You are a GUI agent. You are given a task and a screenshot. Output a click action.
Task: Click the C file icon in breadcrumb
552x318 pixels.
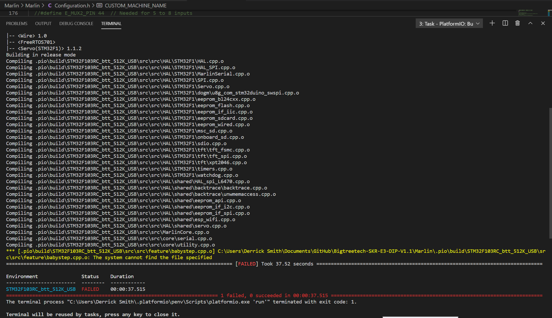(50, 6)
